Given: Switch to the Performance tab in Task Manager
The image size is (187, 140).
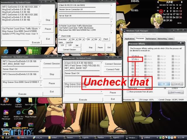Looking at the screenshot, I should point(151,38).
